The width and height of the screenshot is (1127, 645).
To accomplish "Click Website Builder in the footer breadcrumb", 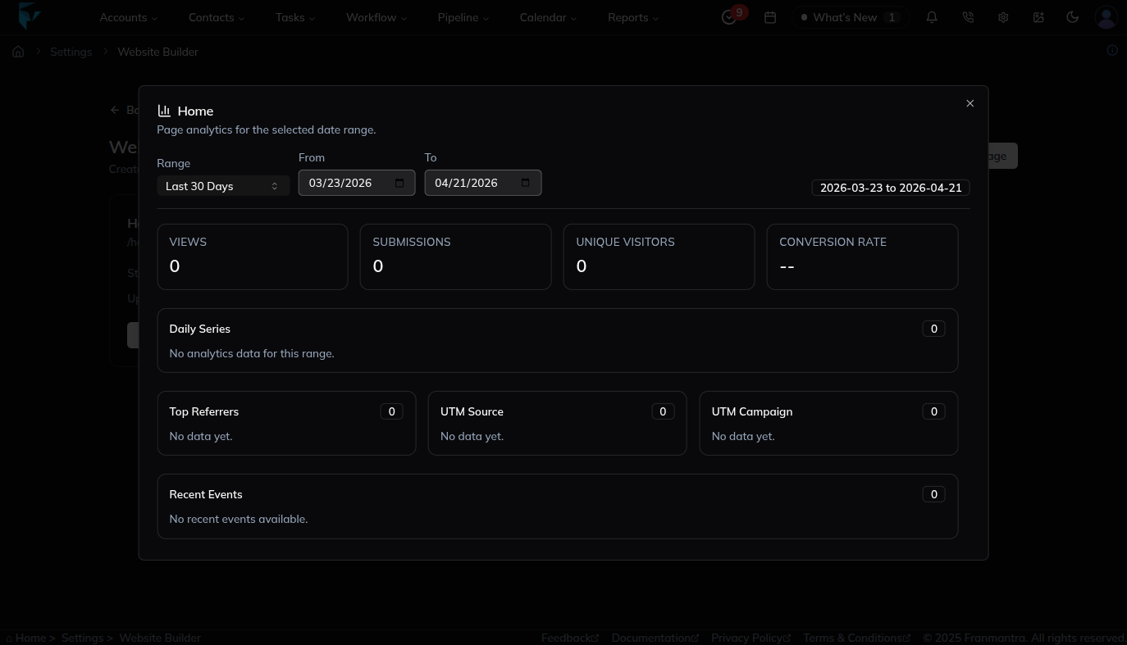I will click(160, 638).
